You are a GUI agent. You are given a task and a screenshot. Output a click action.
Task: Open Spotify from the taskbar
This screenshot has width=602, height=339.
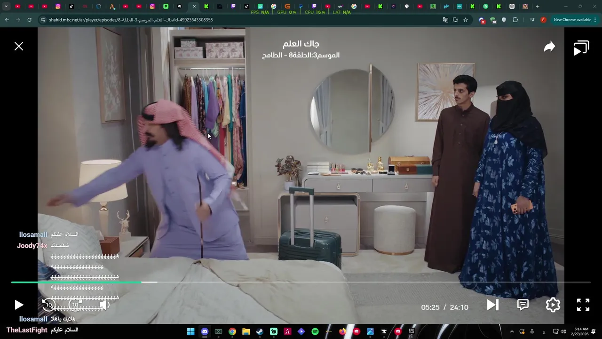pyautogui.click(x=315, y=331)
